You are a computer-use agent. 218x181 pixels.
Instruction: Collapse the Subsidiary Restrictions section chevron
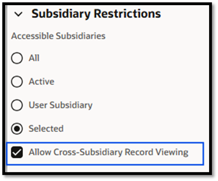coord(18,14)
